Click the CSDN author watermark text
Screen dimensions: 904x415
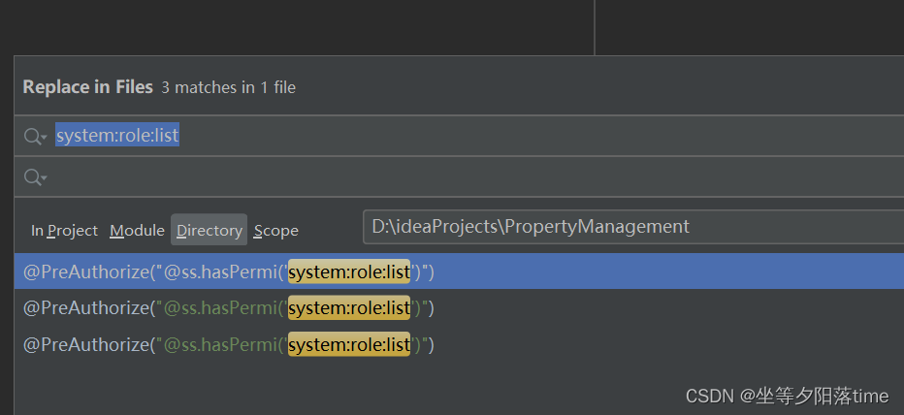(x=787, y=396)
